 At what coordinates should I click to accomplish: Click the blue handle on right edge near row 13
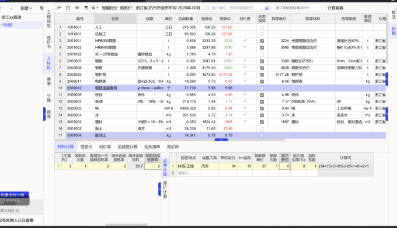click(x=386, y=114)
